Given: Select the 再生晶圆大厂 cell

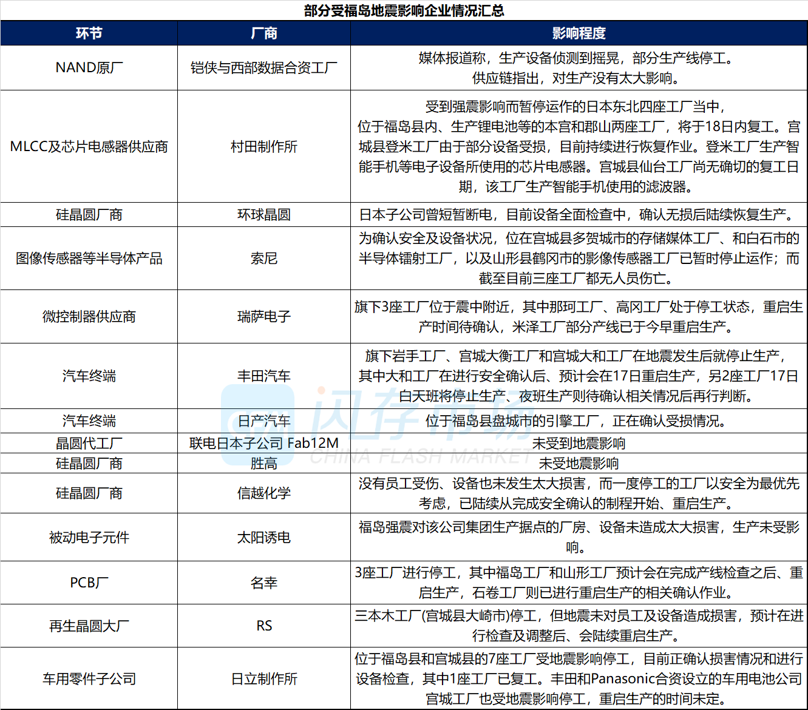Looking at the screenshot, I should (x=89, y=626).
